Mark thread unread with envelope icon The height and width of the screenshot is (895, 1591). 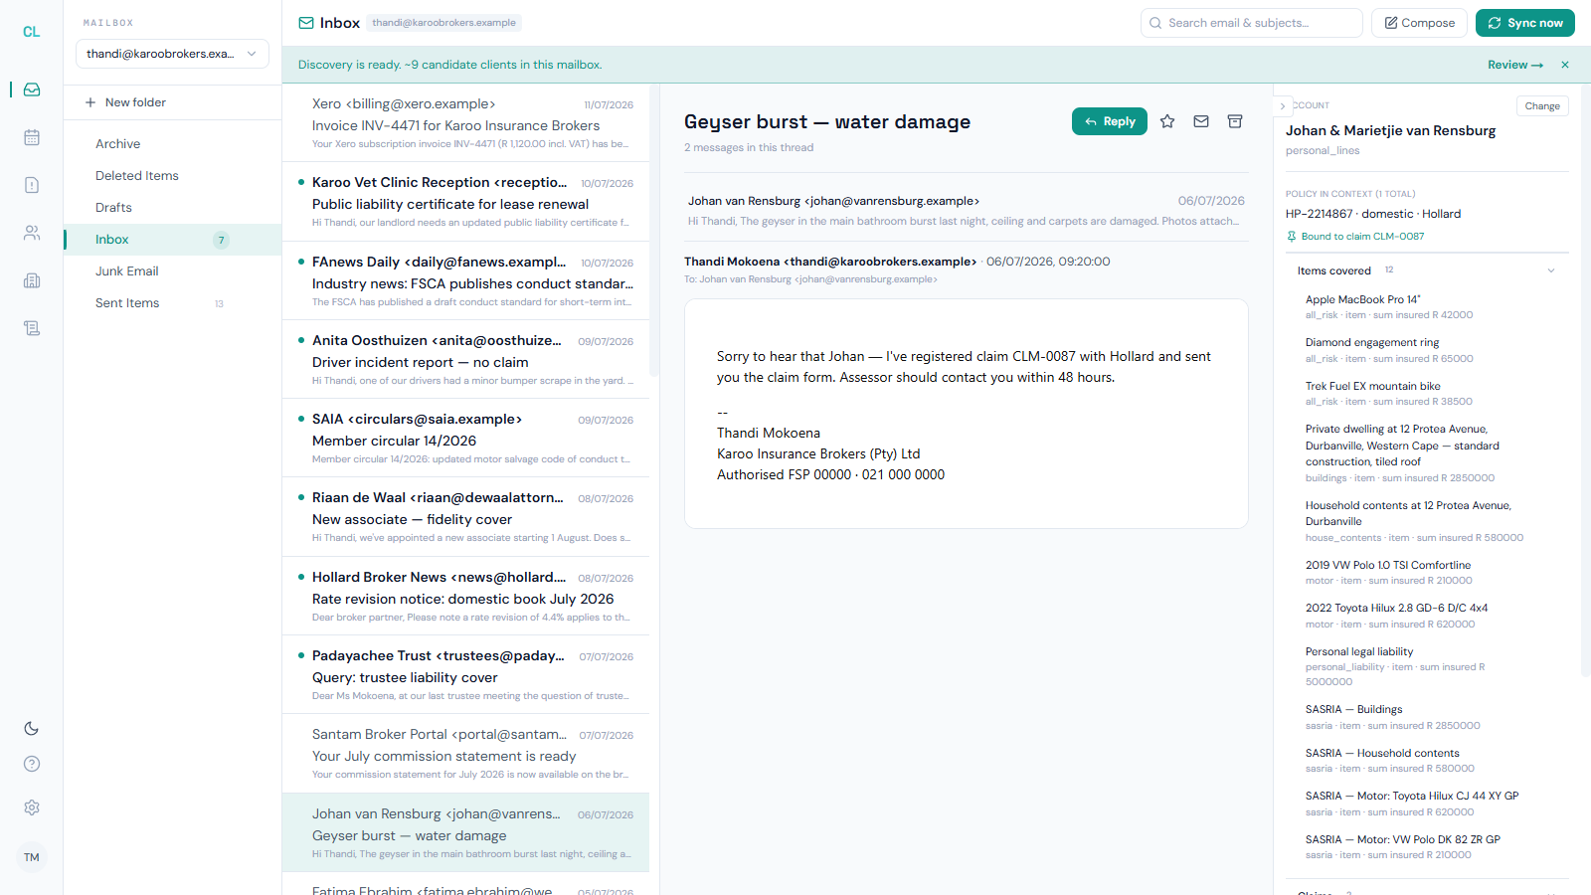coord(1201,121)
